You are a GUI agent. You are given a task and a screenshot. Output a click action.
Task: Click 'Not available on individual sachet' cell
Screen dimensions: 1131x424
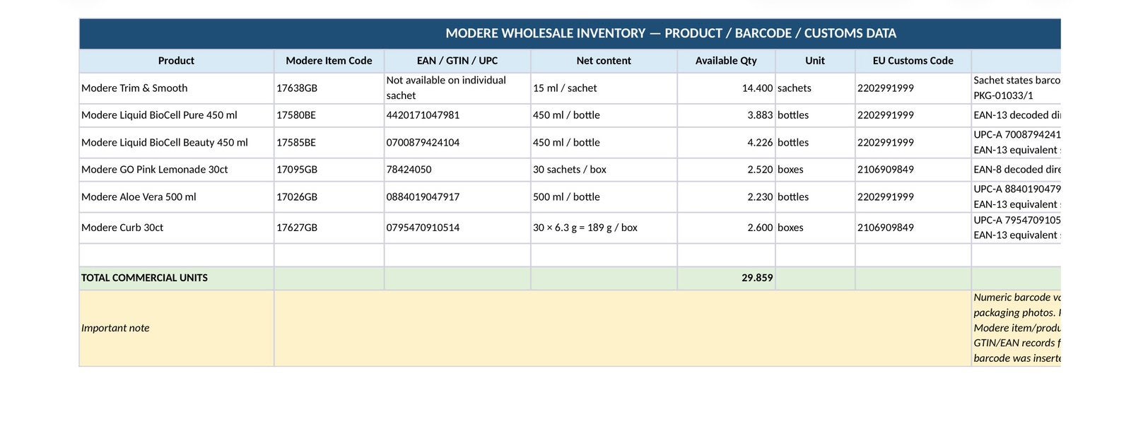pos(457,88)
